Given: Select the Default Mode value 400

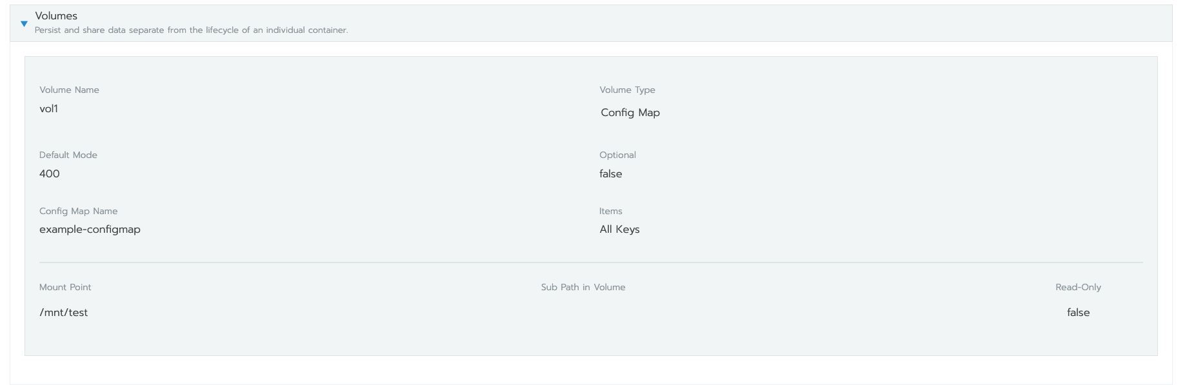Looking at the screenshot, I should 50,173.
